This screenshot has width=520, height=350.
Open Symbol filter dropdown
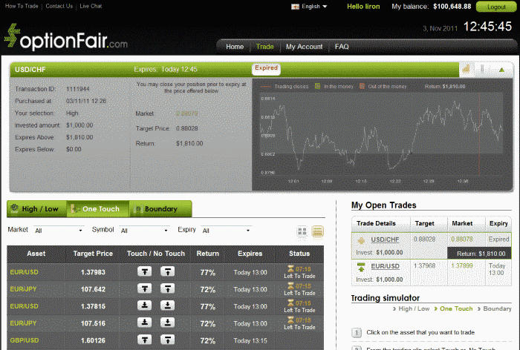pos(144,231)
